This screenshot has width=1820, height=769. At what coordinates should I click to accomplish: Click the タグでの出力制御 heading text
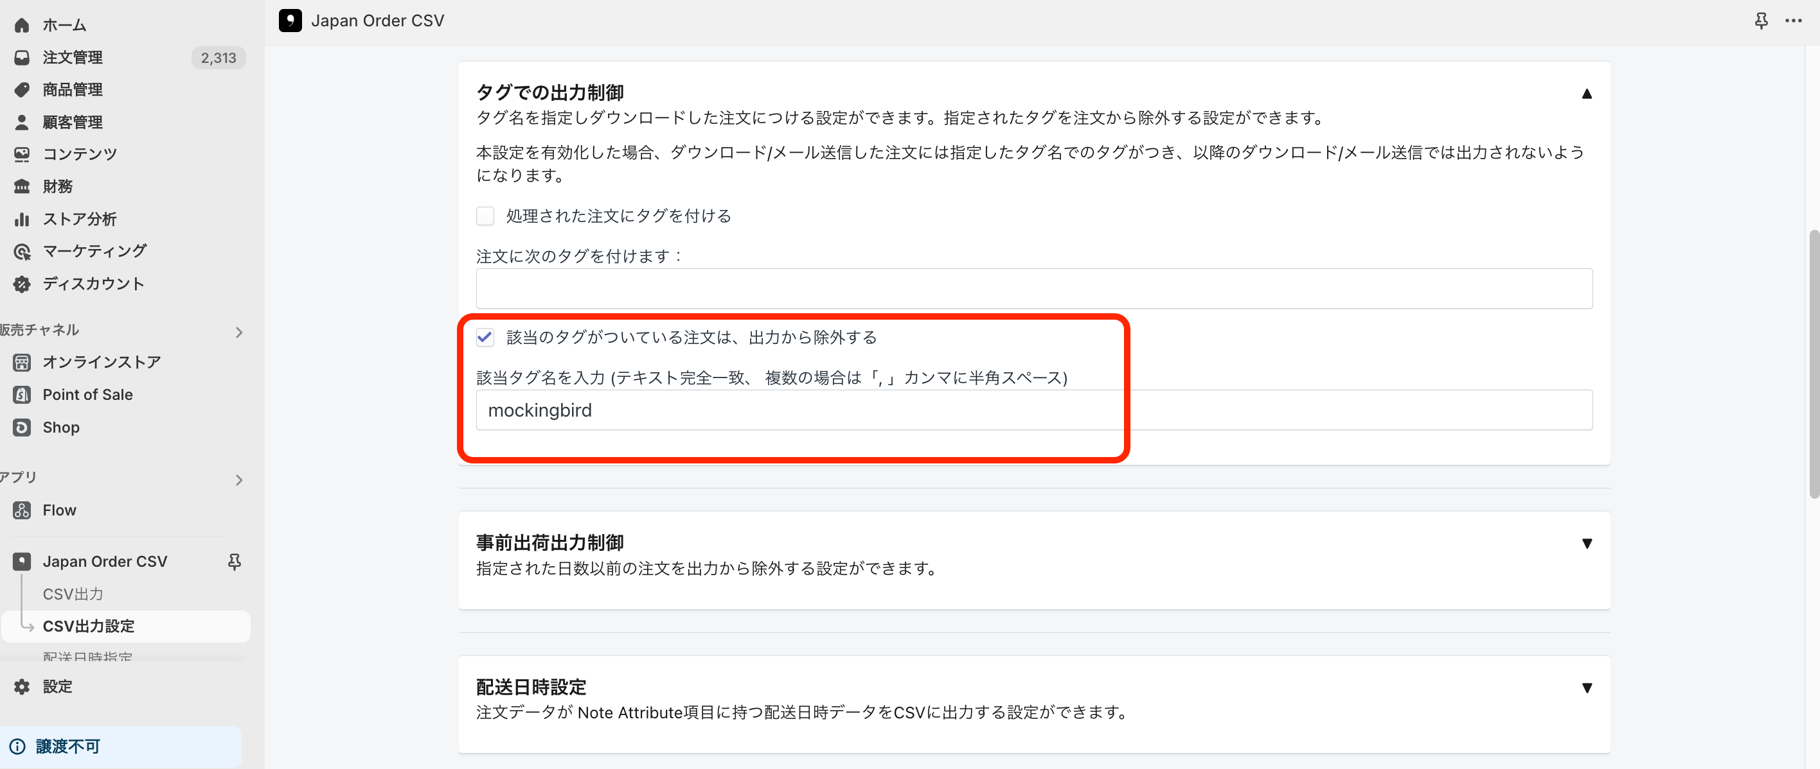point(549,92)
